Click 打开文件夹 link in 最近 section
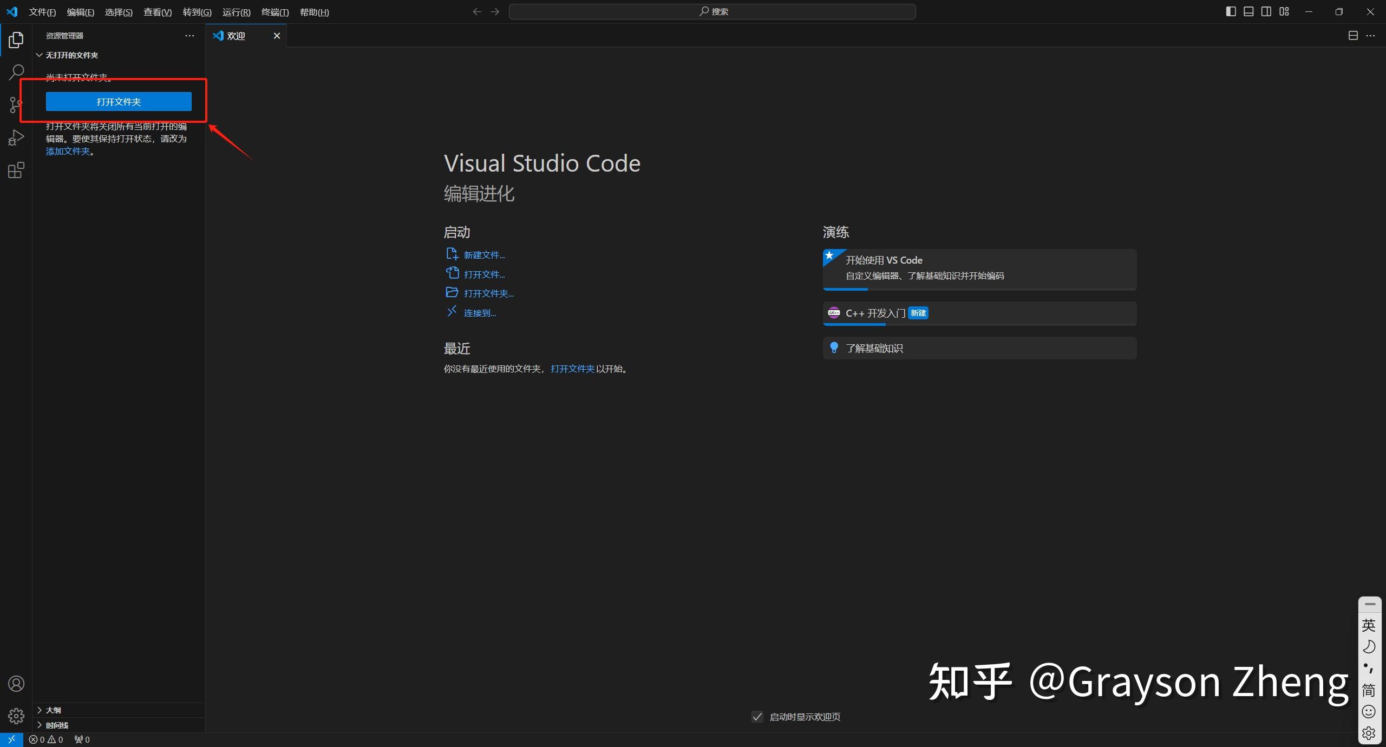 (x=573, y=369)
